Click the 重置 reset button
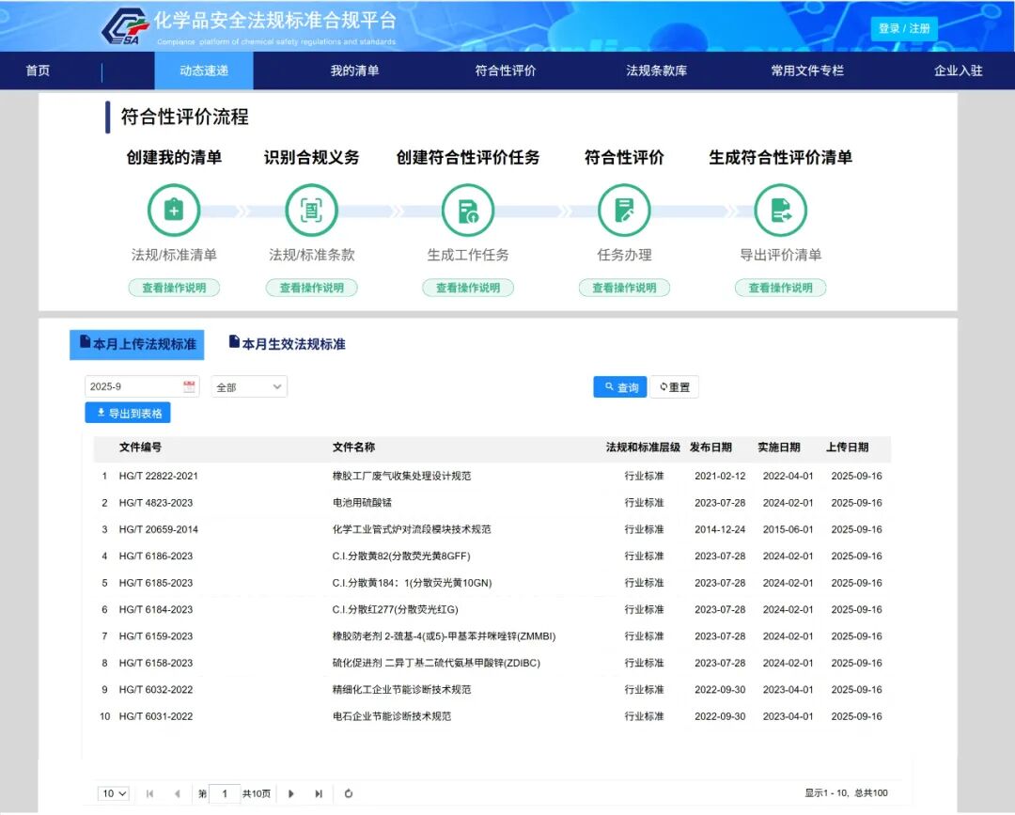Screen dimensions: 1015x815 coord(674,386)
